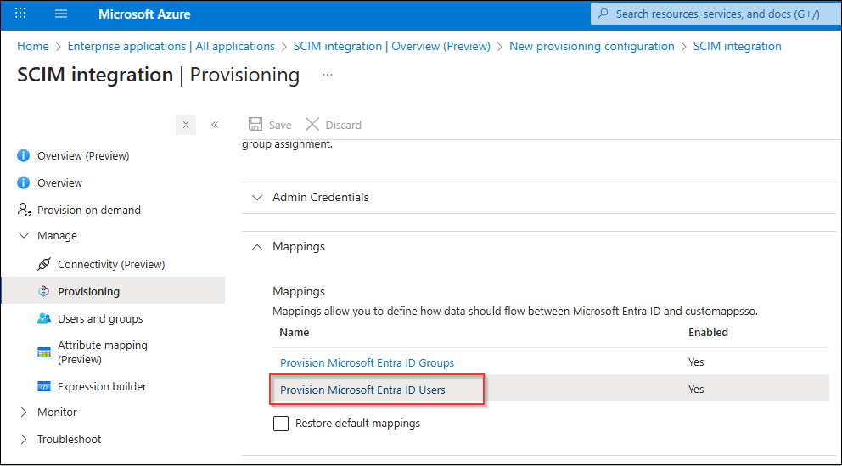Click the Connectivity plug icon
Image resolution: width=842 pixels, height=466 pixels.
tap(44, 264)
